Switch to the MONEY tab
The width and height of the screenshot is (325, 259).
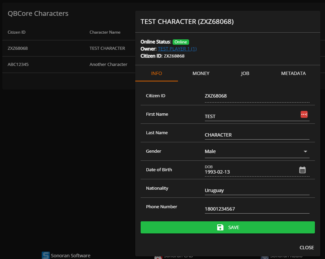[x=201, y=73]
